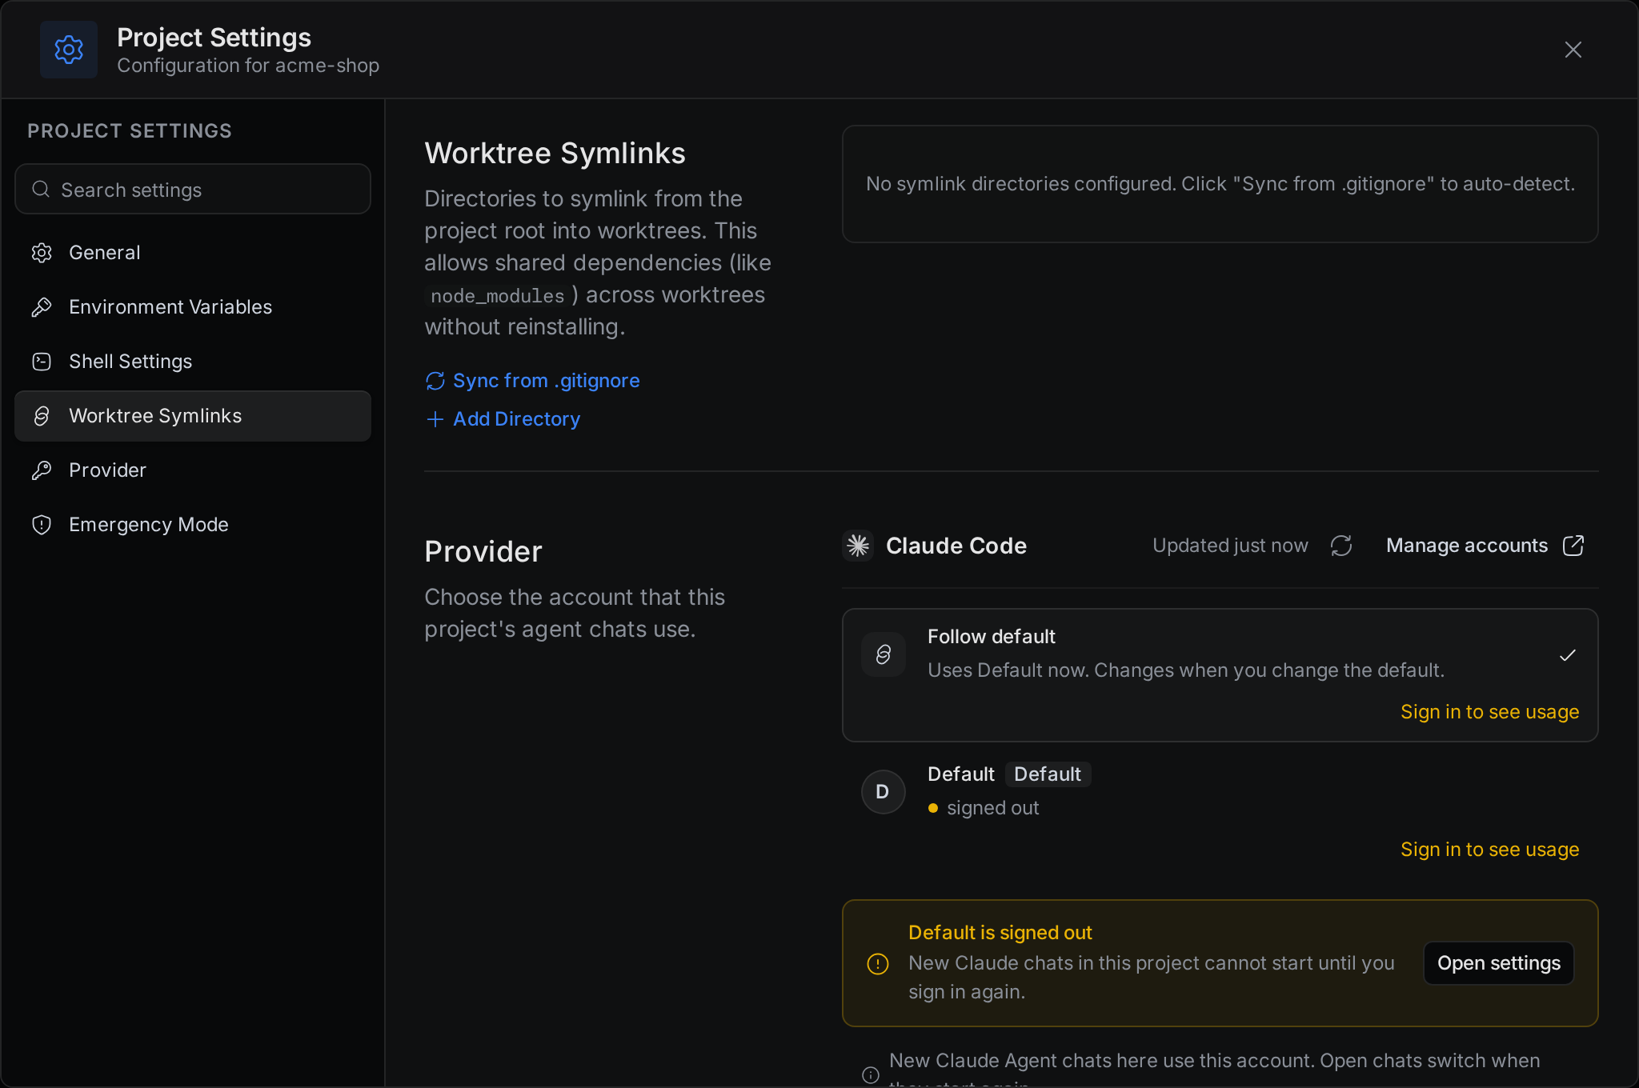Click the terminal icon beside Shell Settings
This screenshot has width=1639, height=1088.
42,362
